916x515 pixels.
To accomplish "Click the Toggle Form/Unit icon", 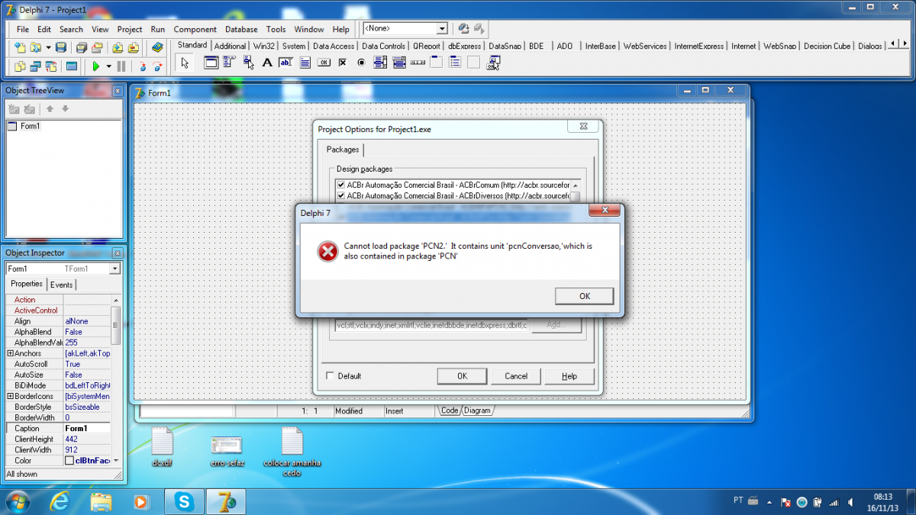I will click(x=50, y=66).
